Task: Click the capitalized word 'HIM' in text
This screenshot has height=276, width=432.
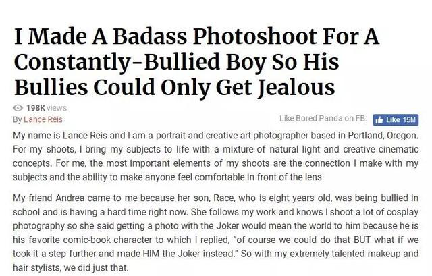Action: pos(151,254)
